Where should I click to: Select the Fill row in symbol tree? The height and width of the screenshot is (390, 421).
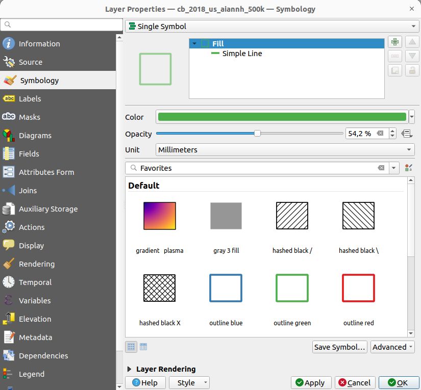click(x=286, y=43)
